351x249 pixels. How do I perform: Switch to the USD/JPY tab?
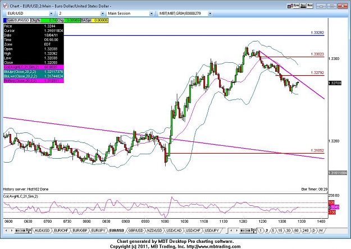click(212, 230)
